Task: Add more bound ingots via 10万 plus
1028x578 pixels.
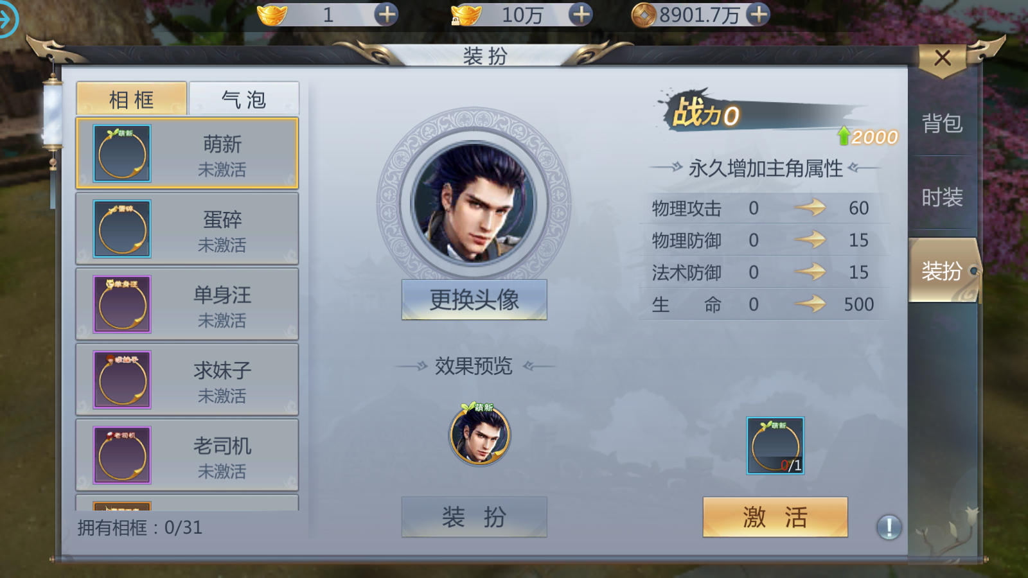Action: tap(581, 14)
